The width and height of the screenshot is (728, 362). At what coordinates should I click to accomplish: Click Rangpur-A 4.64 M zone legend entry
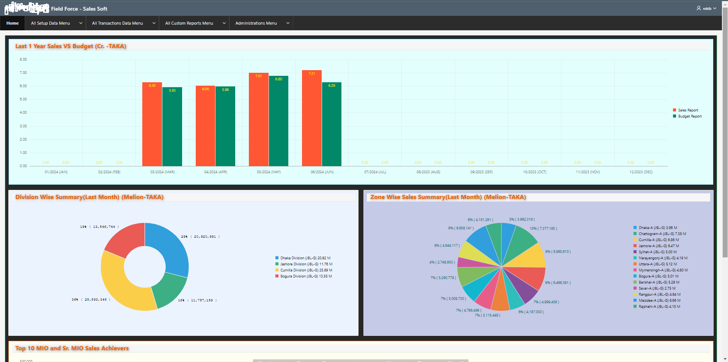click(x=657, y=295)
